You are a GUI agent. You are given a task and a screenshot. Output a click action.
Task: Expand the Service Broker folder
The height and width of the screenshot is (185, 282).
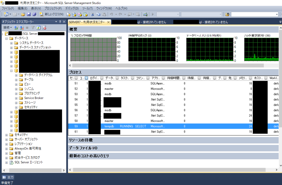[x=16, y=98]
